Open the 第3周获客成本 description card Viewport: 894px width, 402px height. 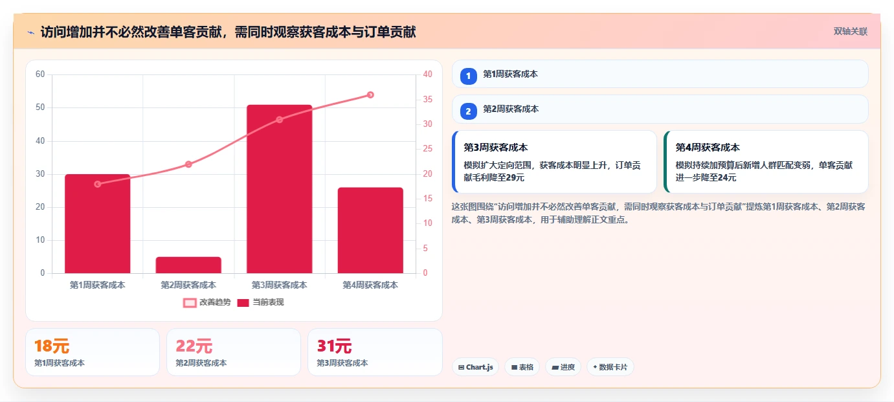click(554, 162)
